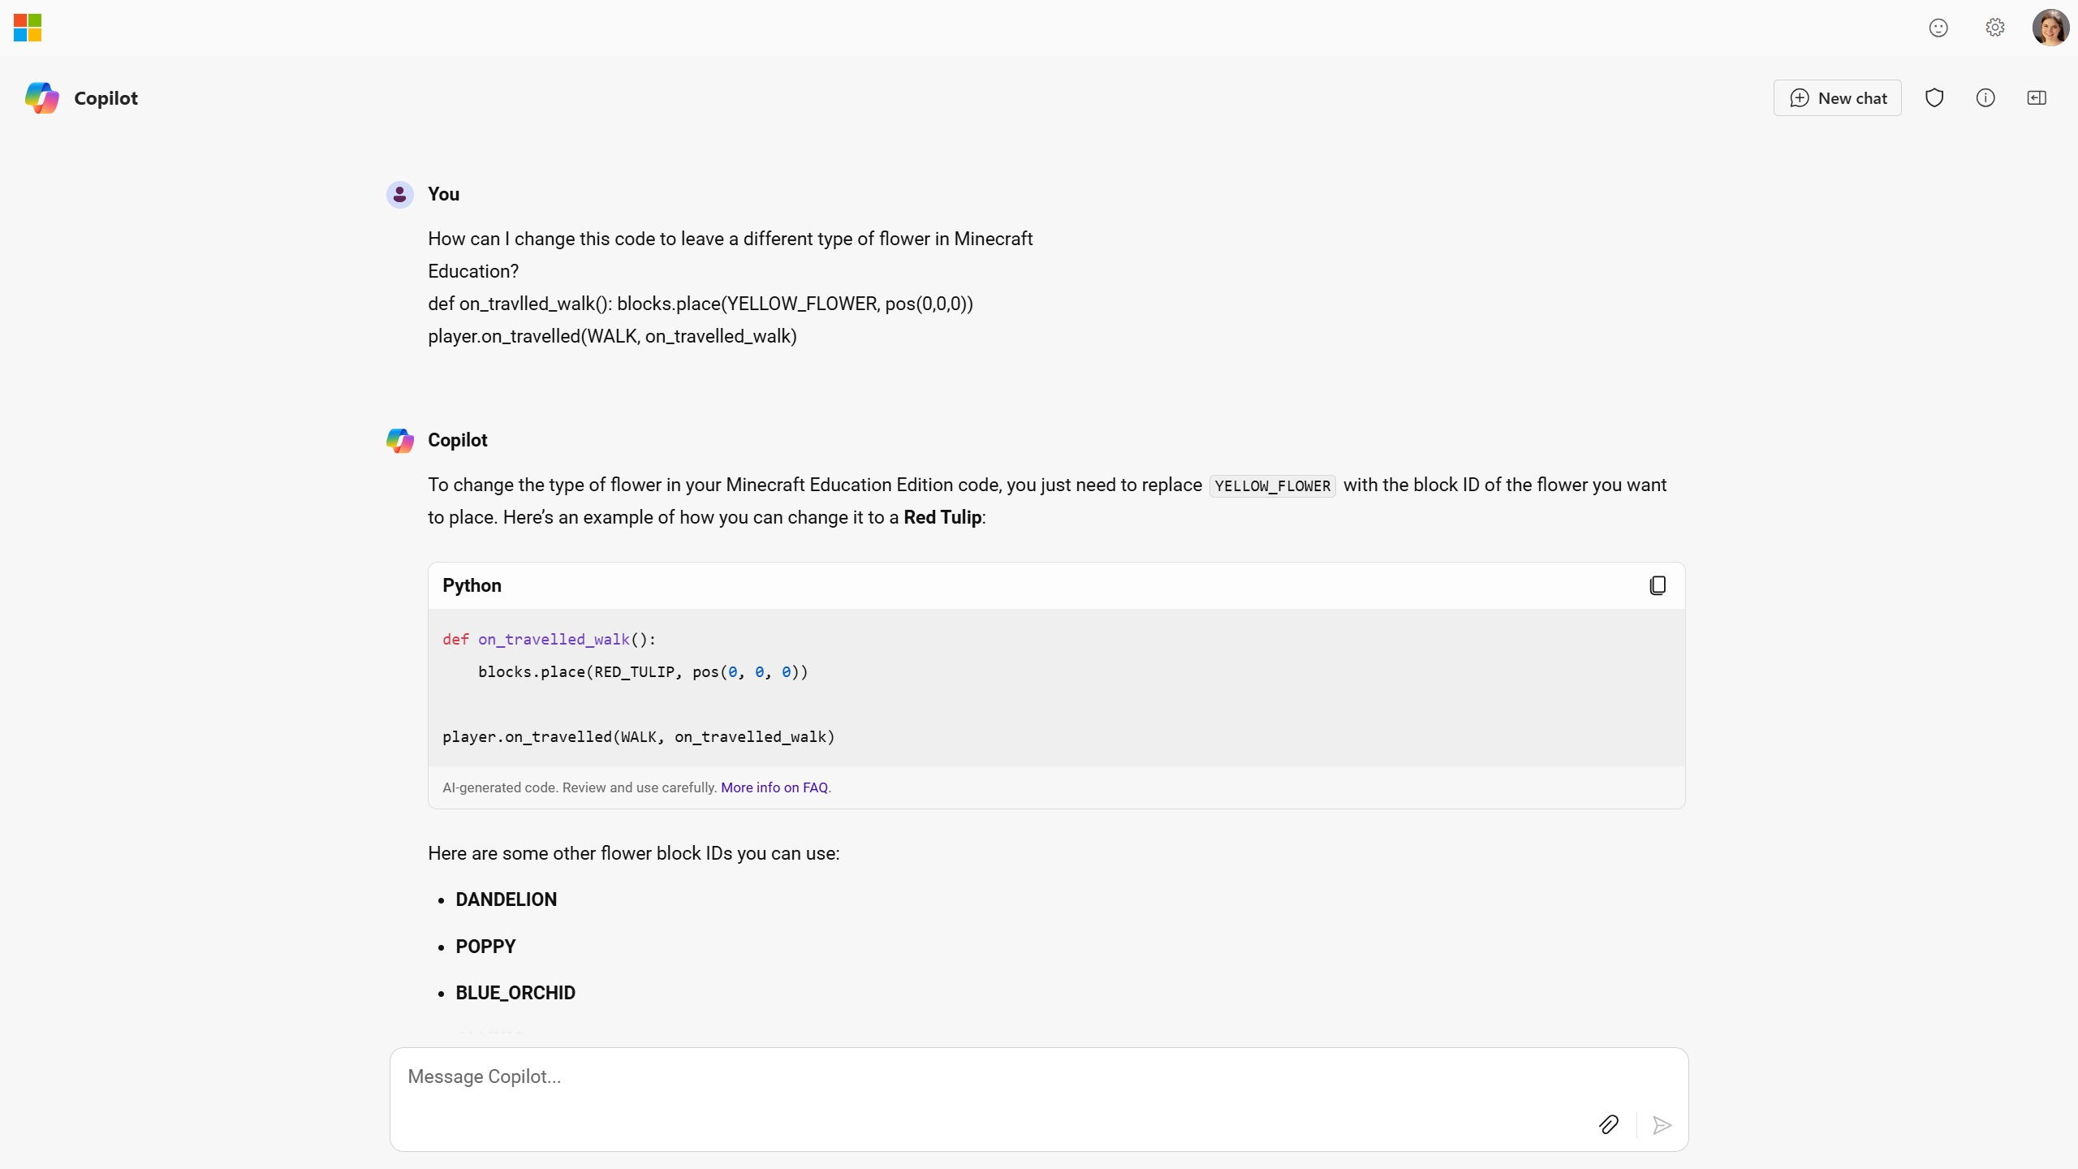Select the BLUE_ORCHID list item
2078x1169 pixels.
click(x=515, y=993)
